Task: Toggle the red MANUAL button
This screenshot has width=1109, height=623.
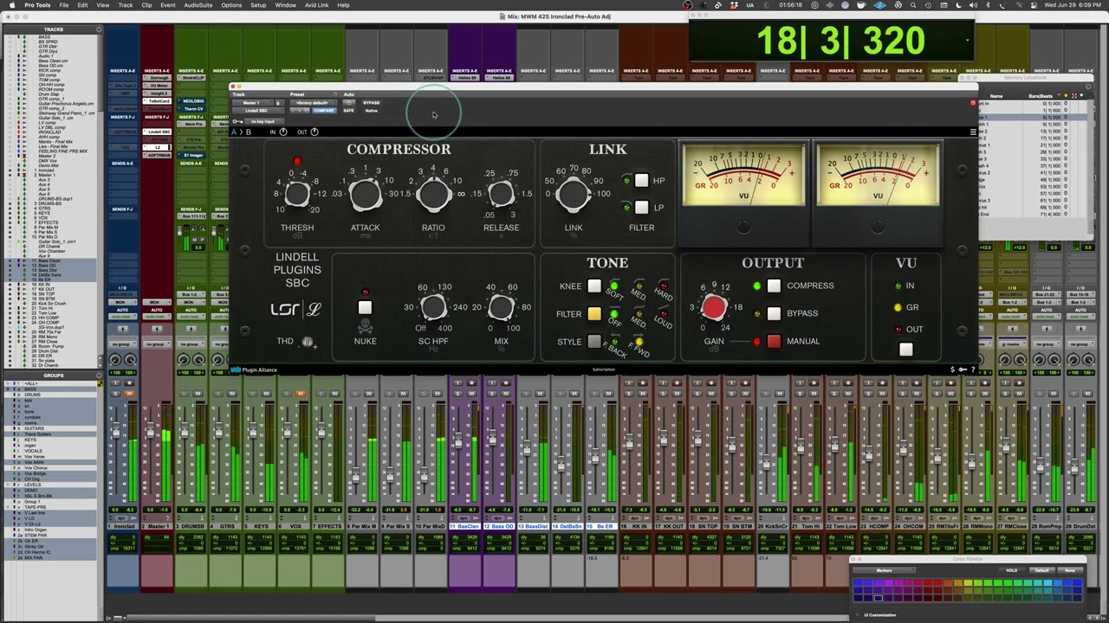Action: (x=774, y=341)
